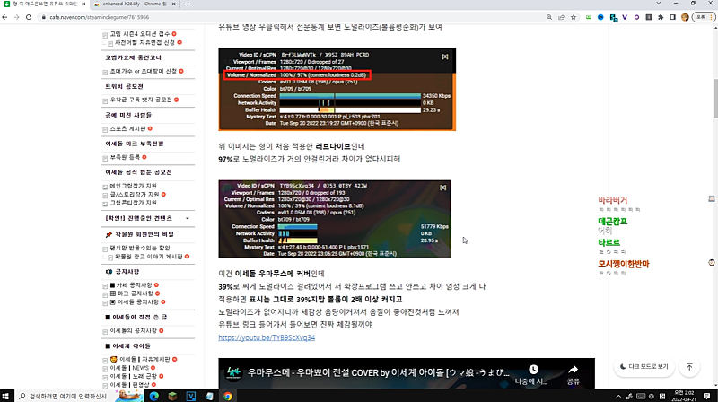Screen dimensions: 718x402
Task: Open the Chrome three-dot menu
Action: pyautogui.click(x=709, y=17)
